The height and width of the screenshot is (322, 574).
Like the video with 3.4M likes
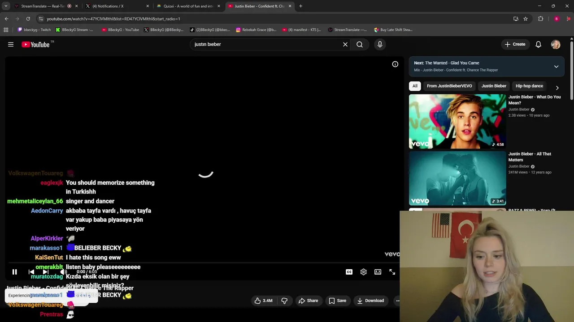[x=264, y=301]
